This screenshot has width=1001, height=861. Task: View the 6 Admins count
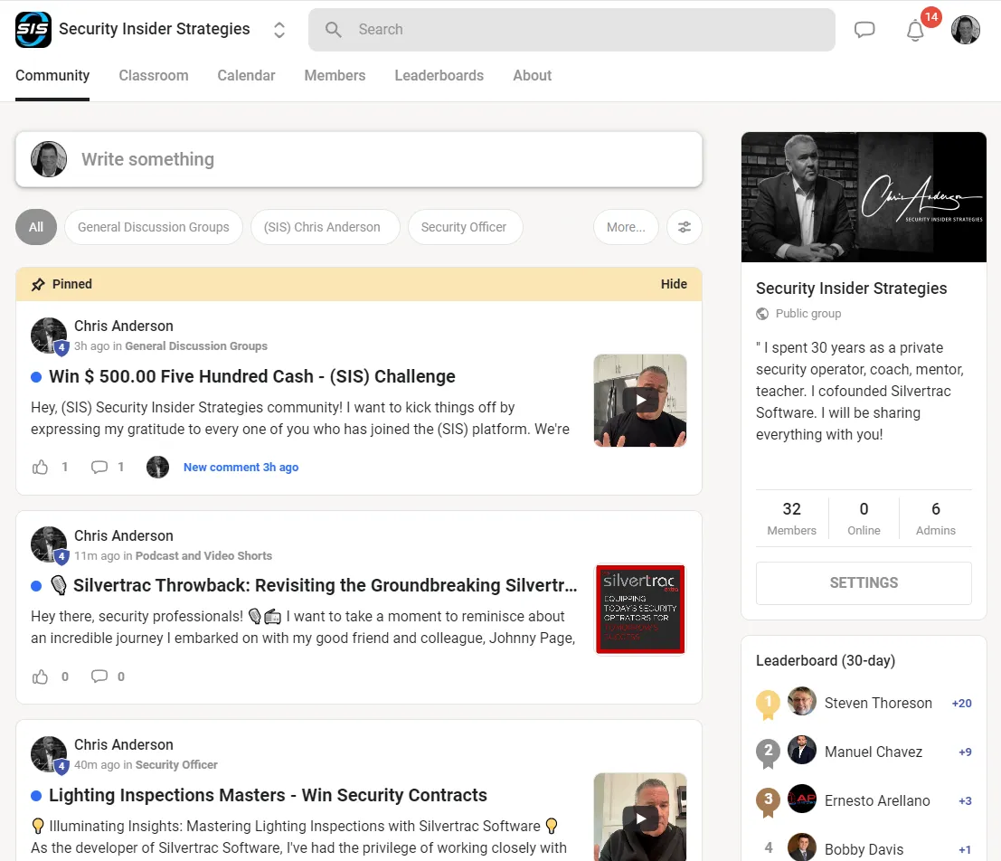coord(935,518)
